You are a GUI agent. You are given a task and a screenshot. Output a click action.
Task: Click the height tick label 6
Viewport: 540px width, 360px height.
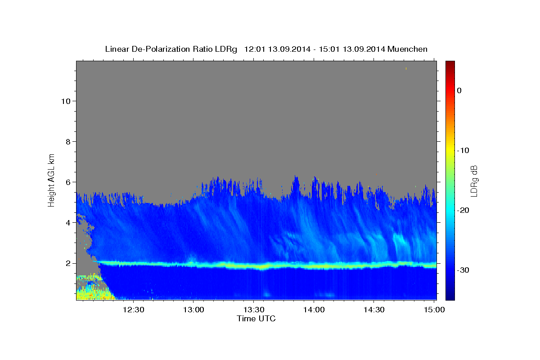coord(68,182)
